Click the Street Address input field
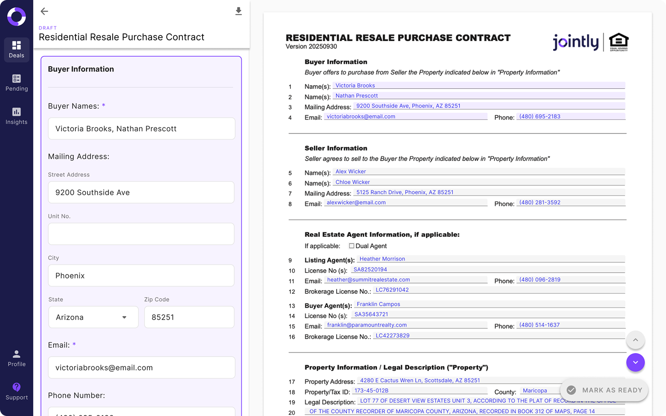The image size is (666, 416). point(141,192)
